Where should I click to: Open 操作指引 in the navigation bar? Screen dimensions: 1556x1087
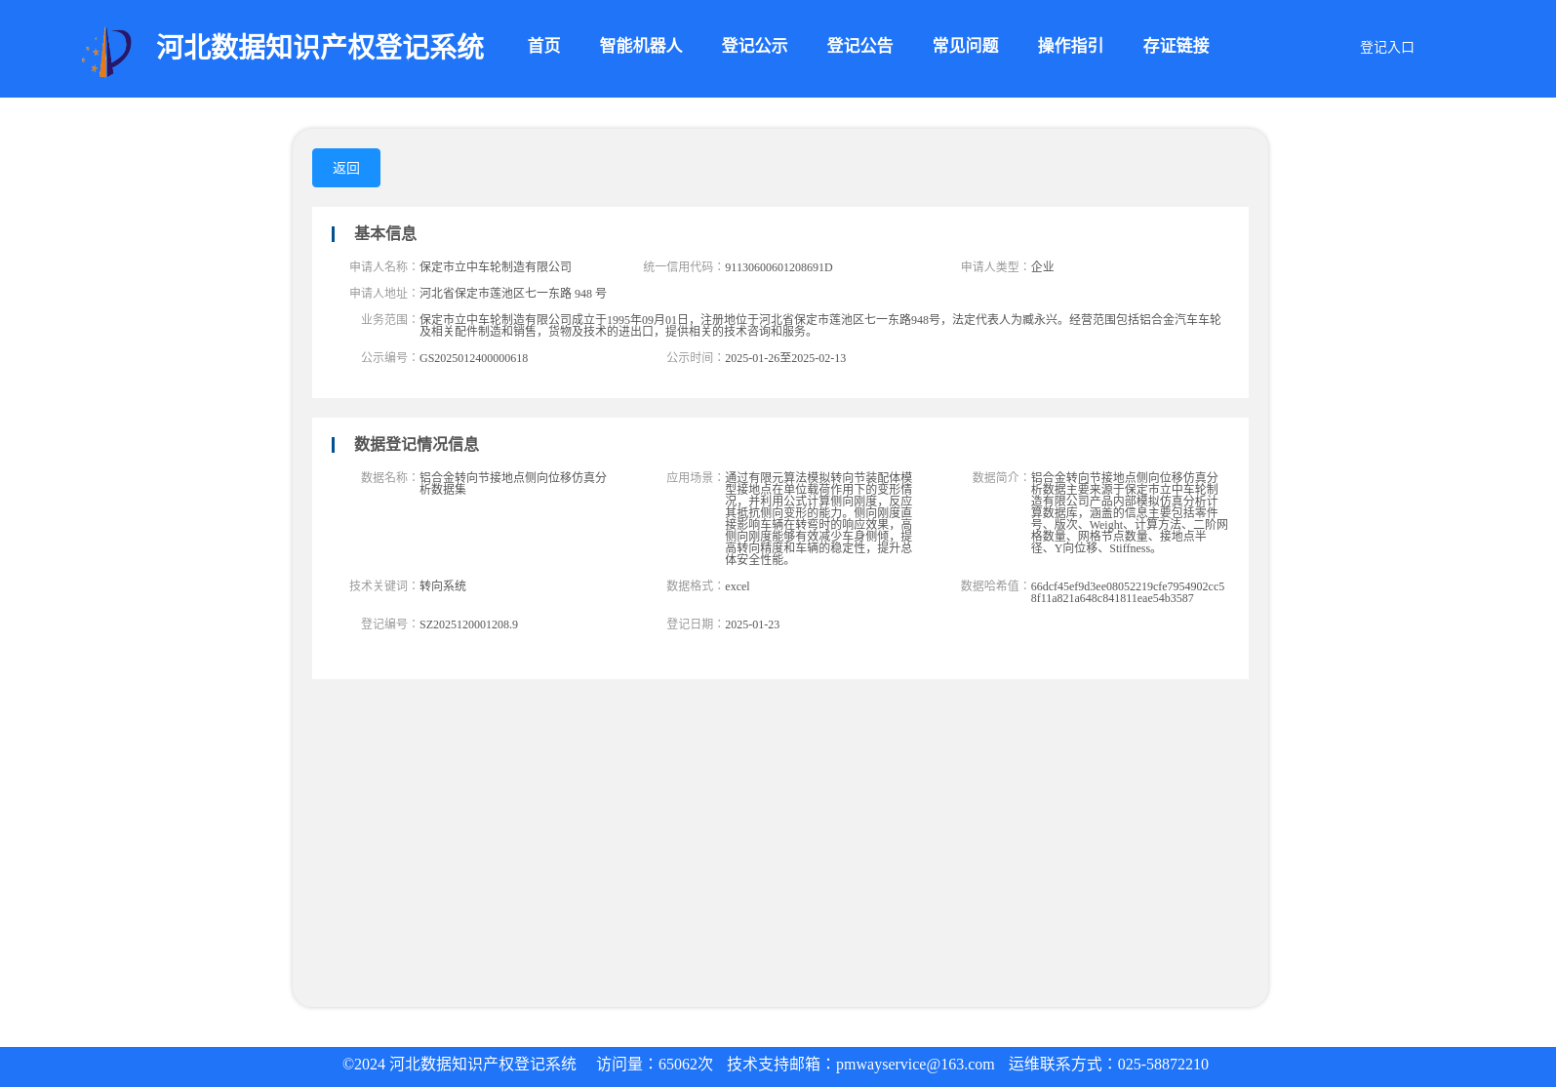1070,46
